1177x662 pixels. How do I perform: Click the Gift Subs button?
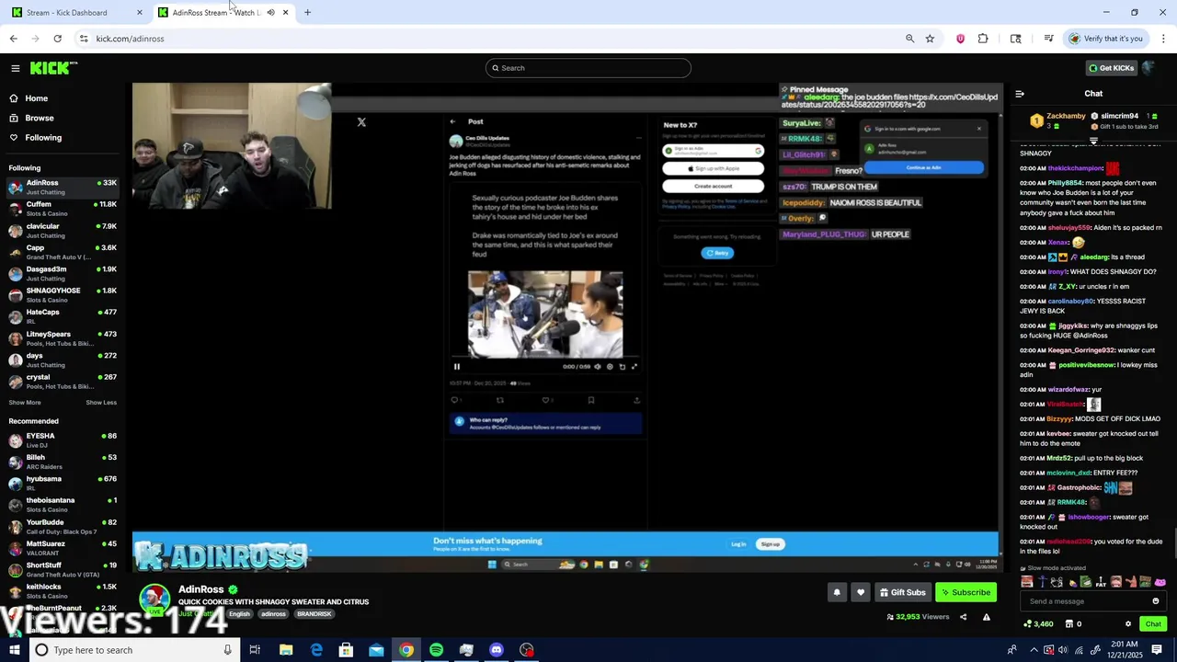(x=902, y=592)
